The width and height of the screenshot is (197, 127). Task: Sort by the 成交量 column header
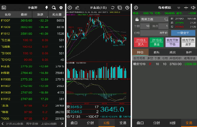tap(57, 15)
